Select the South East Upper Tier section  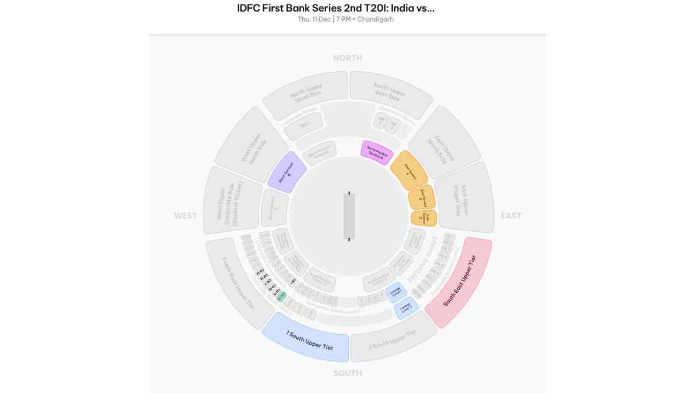tap(459, 281)
